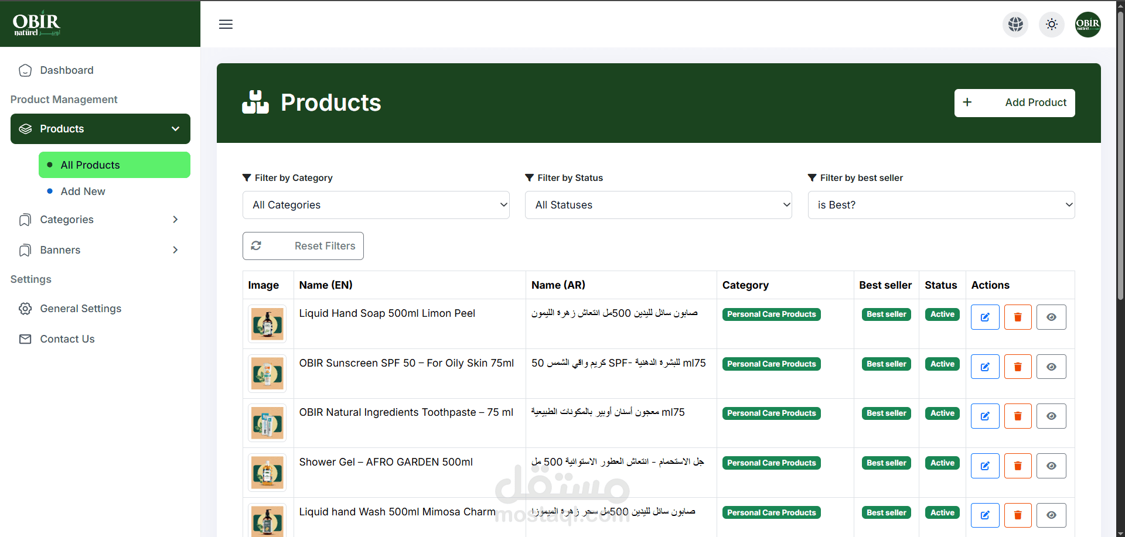Click the Dashboard sidebar icon
The width and height of the screenshot is (1125, 537).
tap(25, 70)
